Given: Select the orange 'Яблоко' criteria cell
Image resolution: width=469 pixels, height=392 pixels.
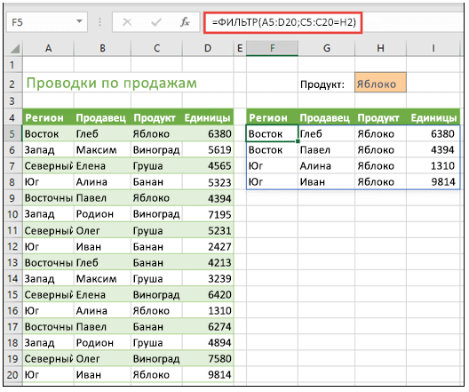Looking at the screenshot, I should point(380,83).
